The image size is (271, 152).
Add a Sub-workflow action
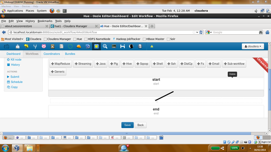(x=234, y=64)
